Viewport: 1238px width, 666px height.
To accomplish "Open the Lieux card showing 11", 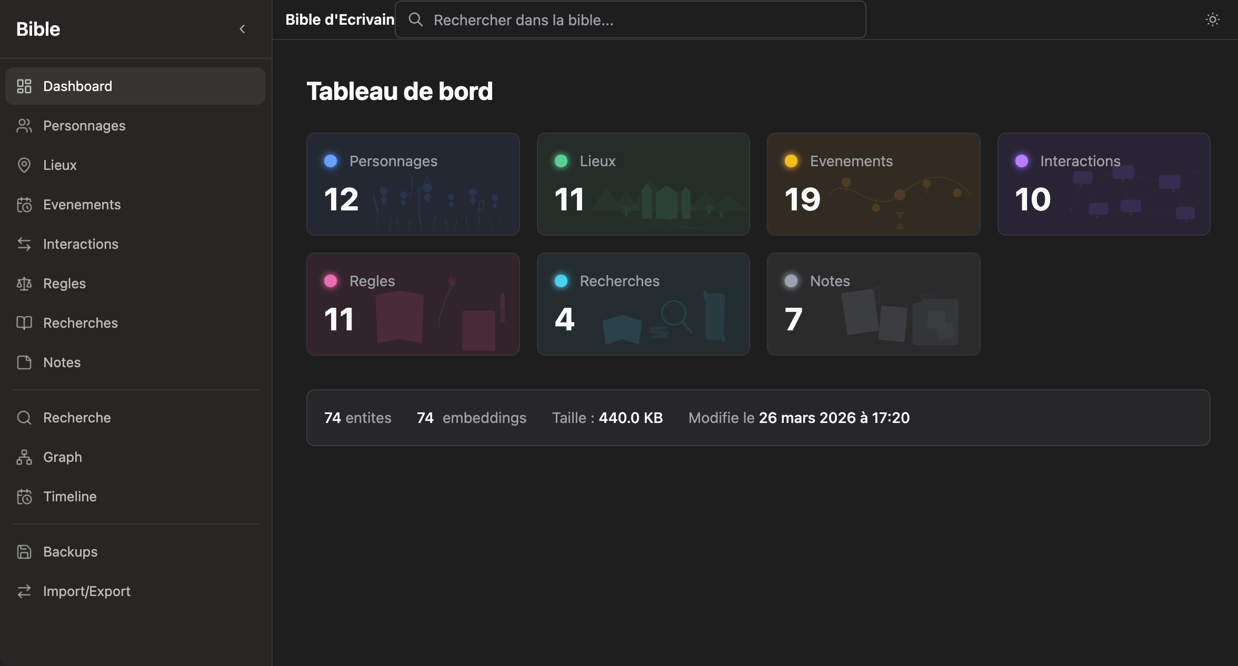I will click(x=643, y=184).
